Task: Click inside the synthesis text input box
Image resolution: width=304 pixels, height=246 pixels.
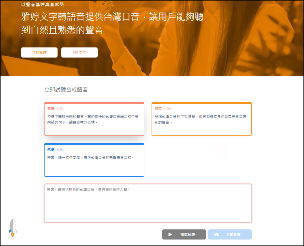Action: coord(148,207)
